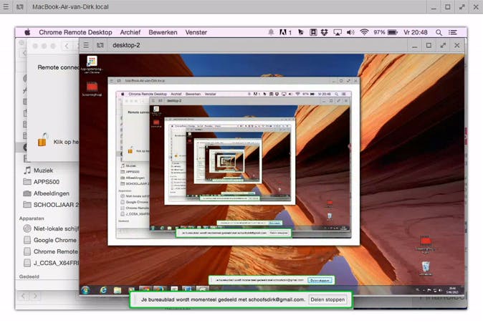Open the Venster menu
Image resolution: width=483 pixels, height=323 pixels.
(x=196, y=32)
